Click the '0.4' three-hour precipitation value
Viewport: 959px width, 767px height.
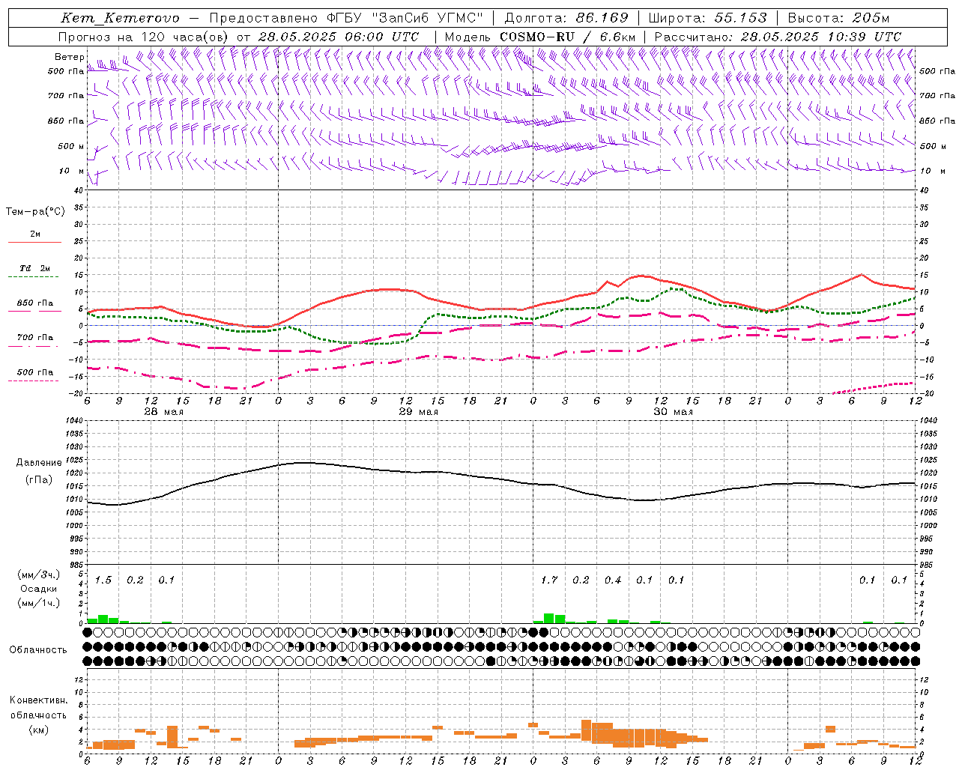point(613,580)
